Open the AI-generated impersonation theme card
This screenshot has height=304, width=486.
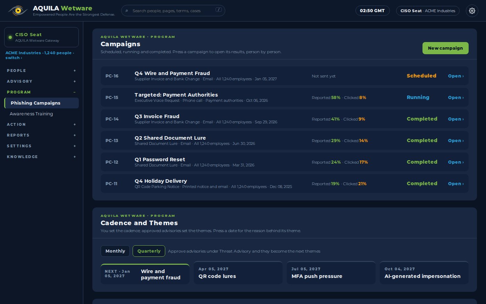click(x=424, y=273)
